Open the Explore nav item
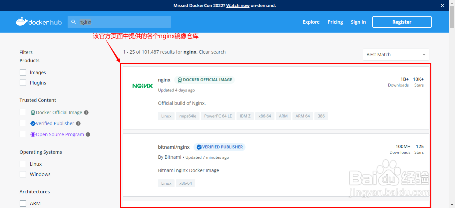The image size is (455, 208). pos(311,22)
